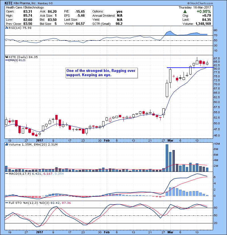Click the blue horizontal support line near 80
Viewport: 227px width, 235px height.
click(x=190, y=68)
